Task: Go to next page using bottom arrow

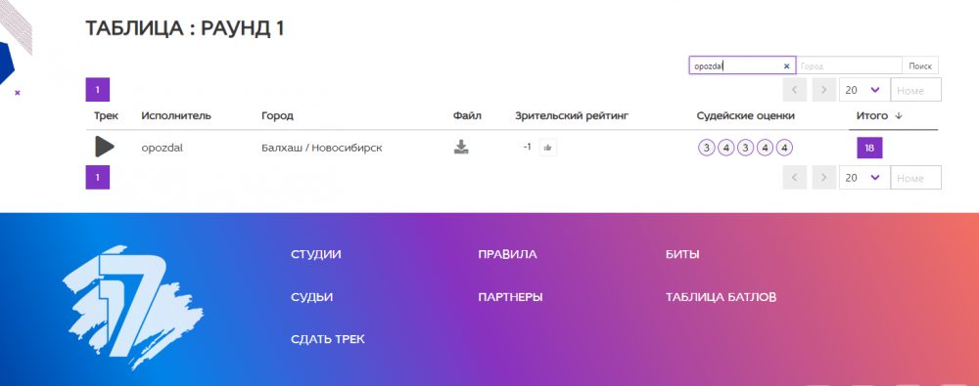Action: (x=824, y=178)
